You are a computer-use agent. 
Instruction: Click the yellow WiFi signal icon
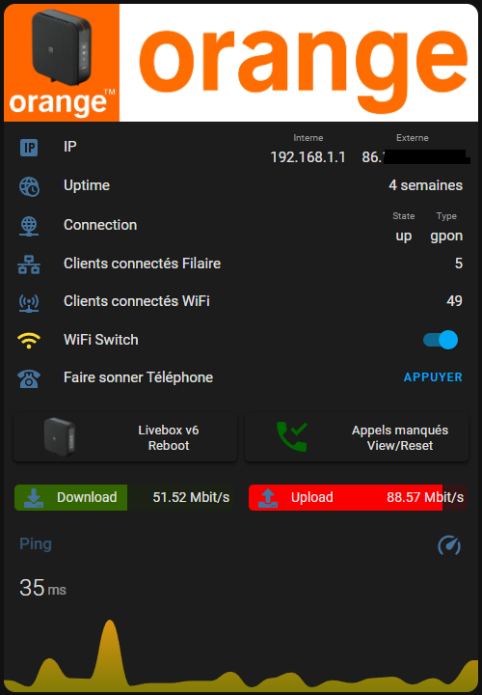29,341
